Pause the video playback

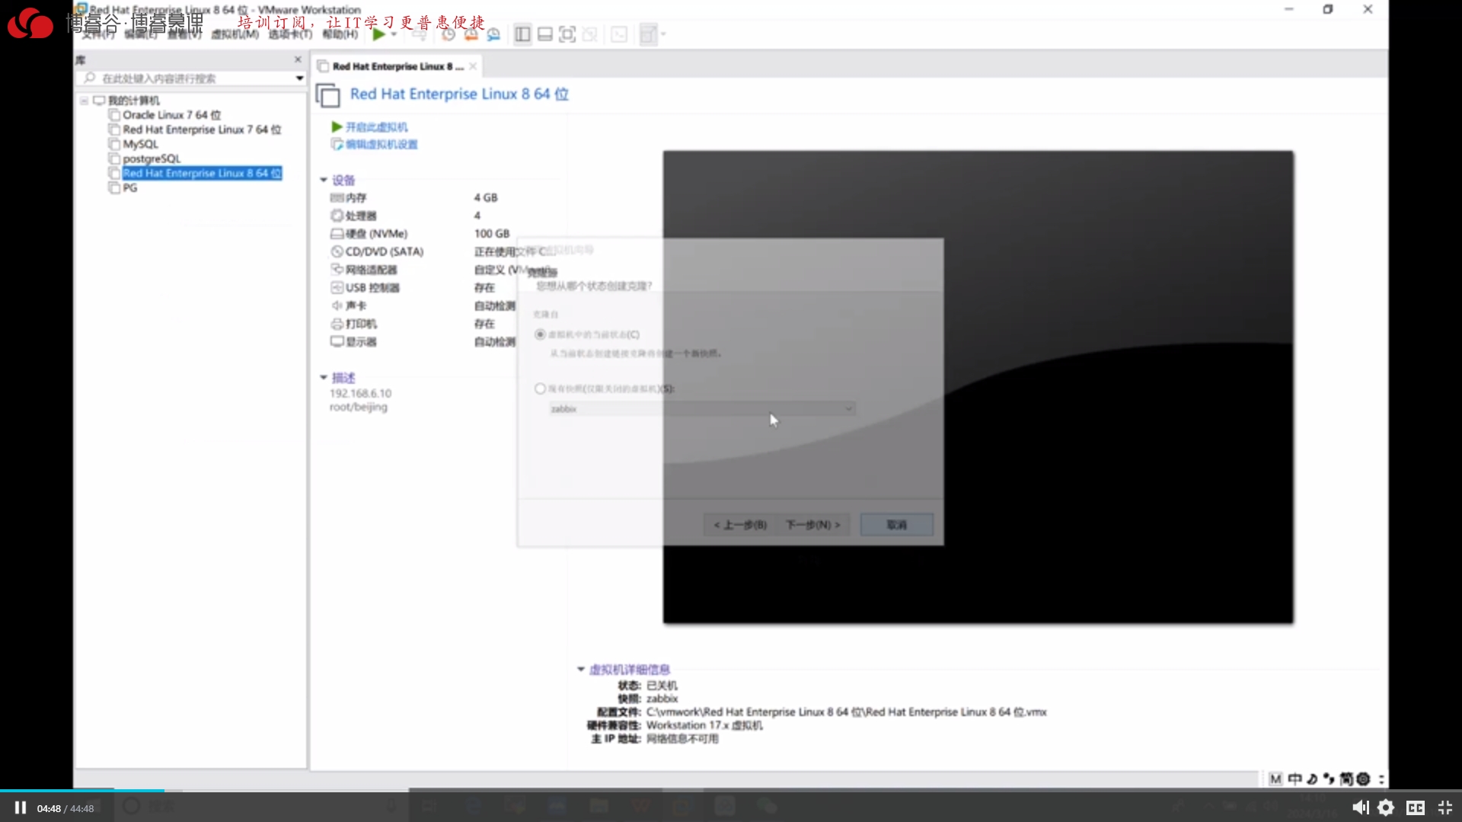pos(21,808)
